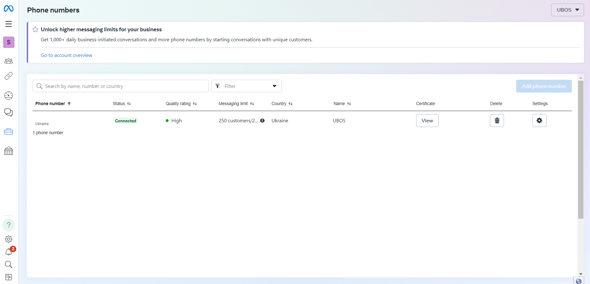Viewport: 590px width, 284px height.
Task: Open the link integrations sidebar icon
Action: [8, 76]
